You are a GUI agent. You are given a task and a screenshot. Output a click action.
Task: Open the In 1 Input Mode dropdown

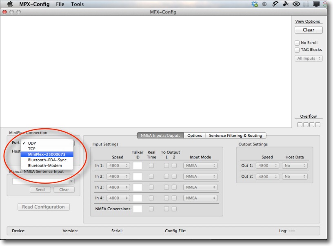pos(200,165)
